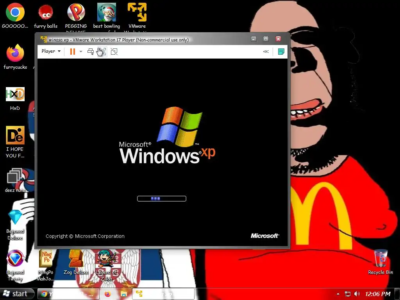Open the green notes/messages icon in VMware

click(281, 52)
